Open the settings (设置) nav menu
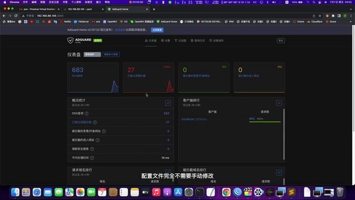This screenshot has width=355, height=200. 165,41
